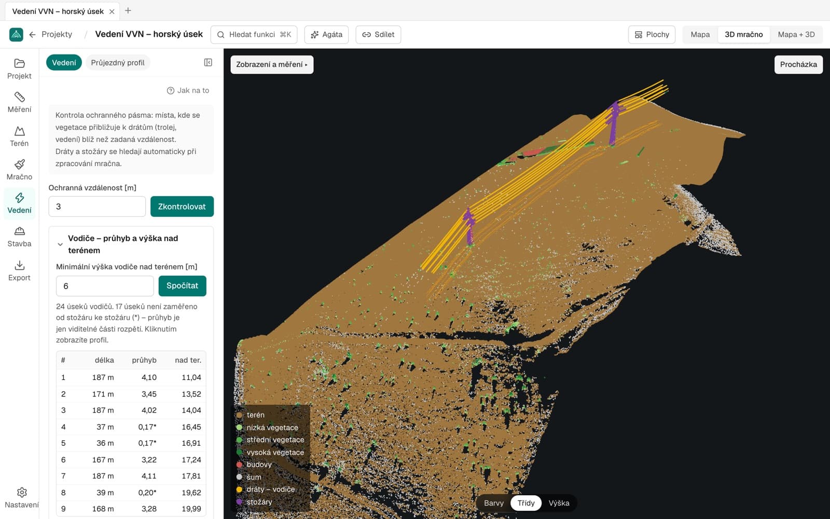830x519 pixels.
Task: Open the Projekt sidebar section
Action: point(19,69)
